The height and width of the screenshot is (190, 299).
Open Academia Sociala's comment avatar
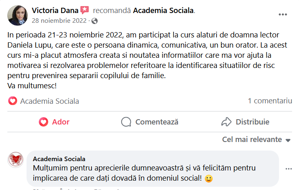(x=16, y=160)
